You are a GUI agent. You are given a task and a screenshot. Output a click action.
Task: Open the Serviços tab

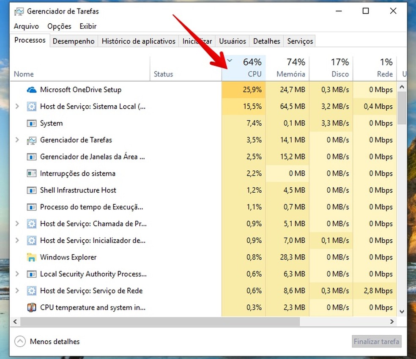click(300, 41)
